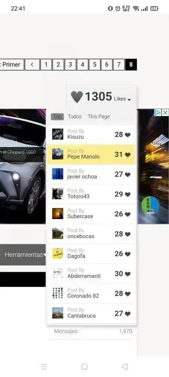Open Dagofa's yellow avatar thumbnail

58,253
